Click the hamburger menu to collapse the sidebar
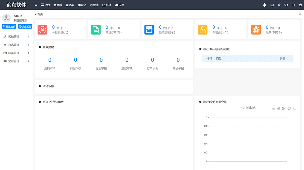The image size is (304, 170). [36, 5]
